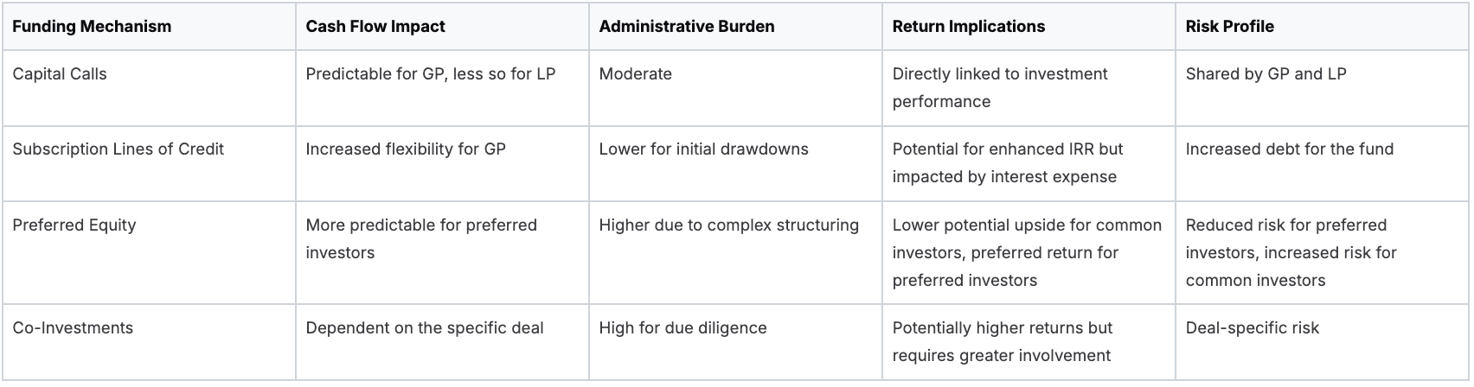Click the Cash Flow Impact column header
This screenshot has height=387, width=1474.
coord(375,27)
